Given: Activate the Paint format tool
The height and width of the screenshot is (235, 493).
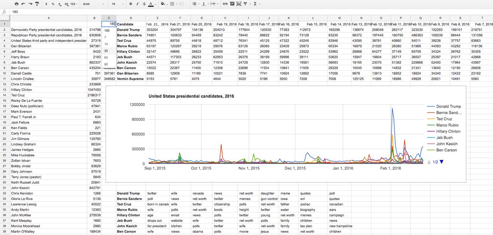Looking at the screenshot, I should coord(37,4).
